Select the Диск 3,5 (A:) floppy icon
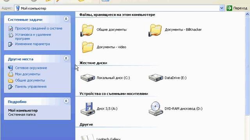 pos(87,109)
